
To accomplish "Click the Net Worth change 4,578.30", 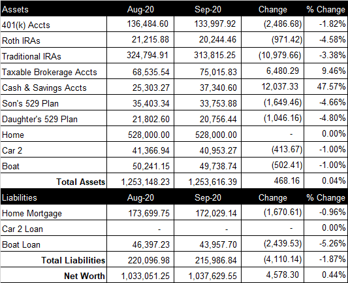I will click(x=283, y=275).
